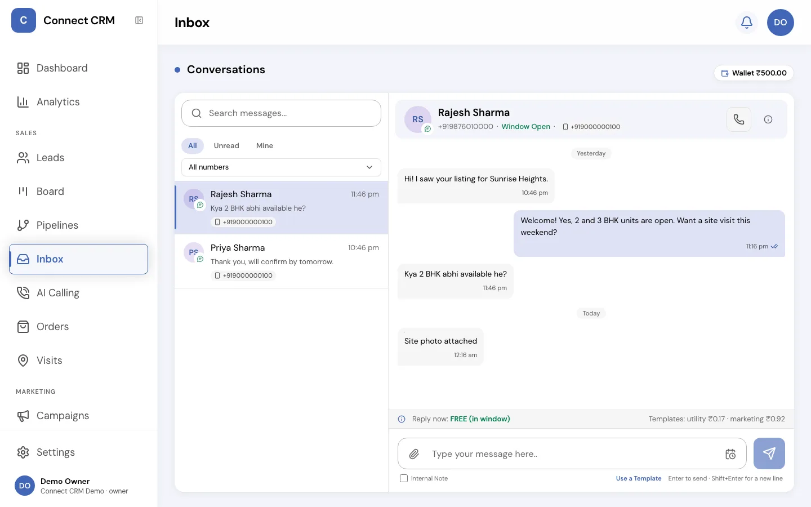Image resolution: width=811 pixels, height=507 pixels.
Task: Click the Pipelines branch icon
Action: click(23, 225)
